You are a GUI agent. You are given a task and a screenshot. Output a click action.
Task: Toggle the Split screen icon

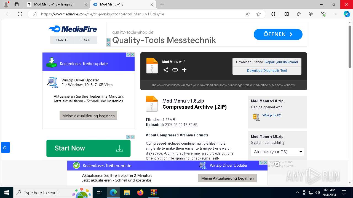point(287,14)
